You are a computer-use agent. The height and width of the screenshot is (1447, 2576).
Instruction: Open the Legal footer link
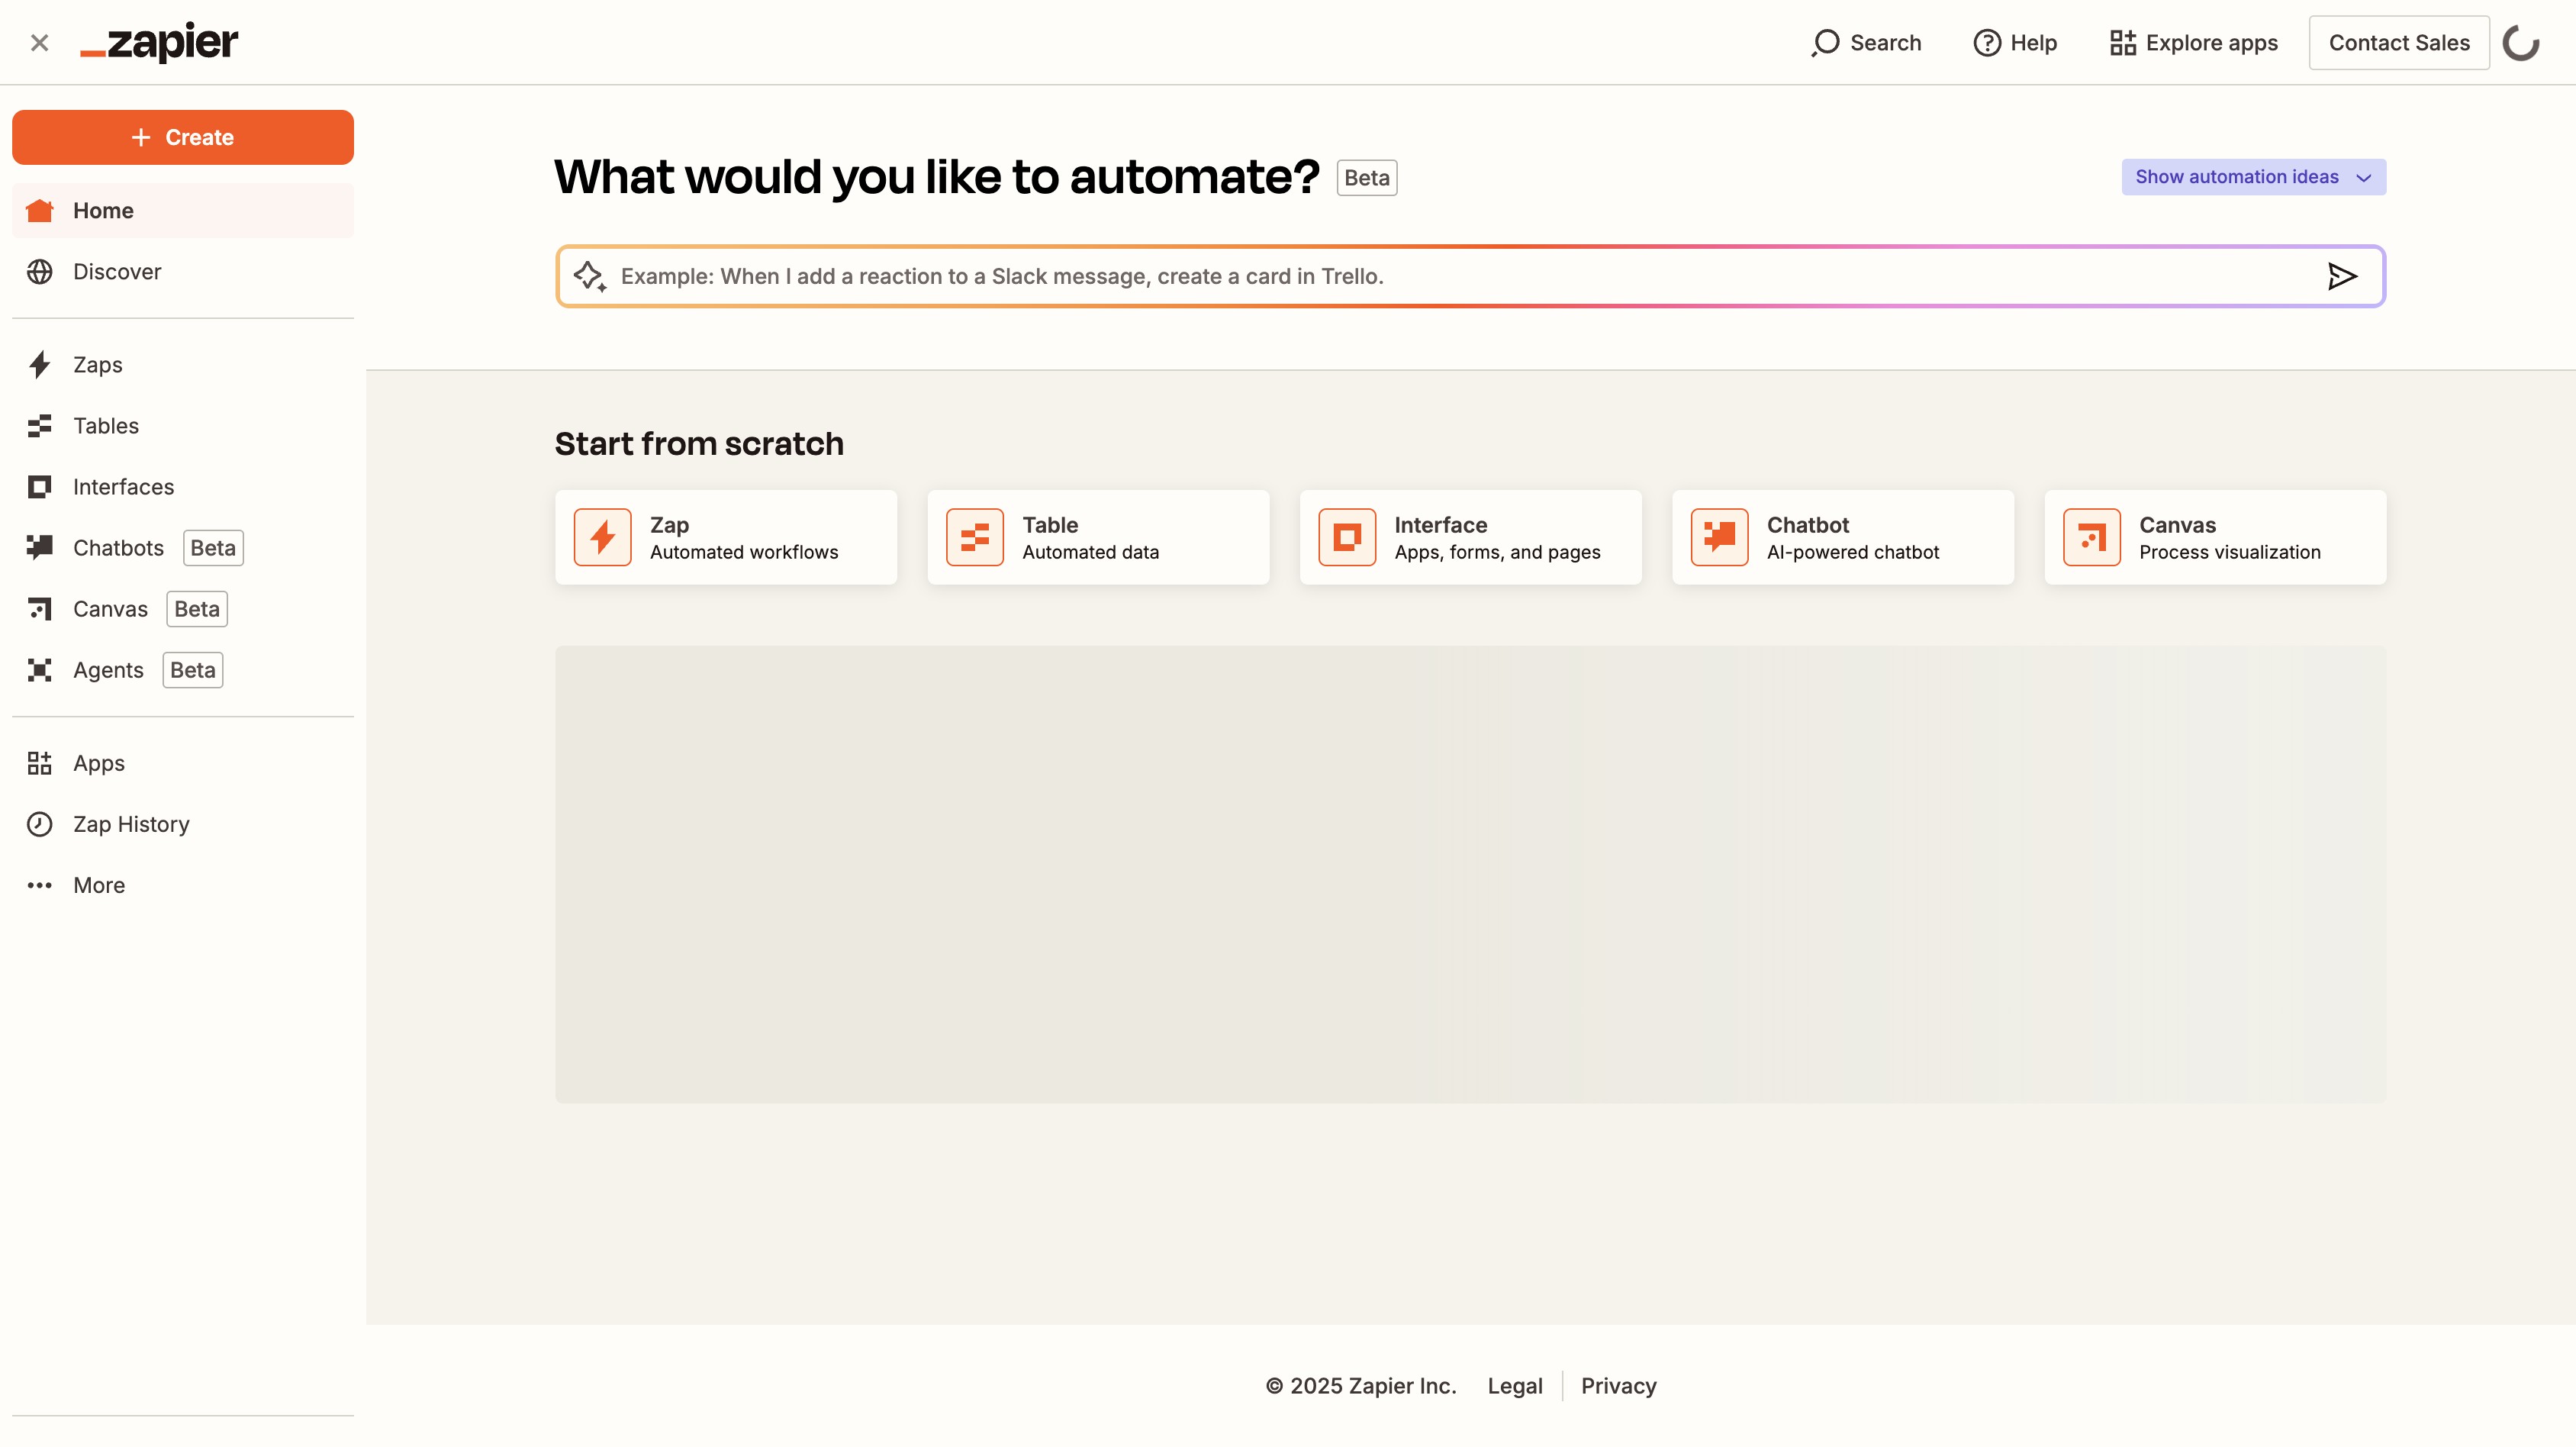1514,1385
